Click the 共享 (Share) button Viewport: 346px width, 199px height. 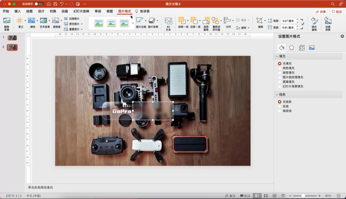320,12
